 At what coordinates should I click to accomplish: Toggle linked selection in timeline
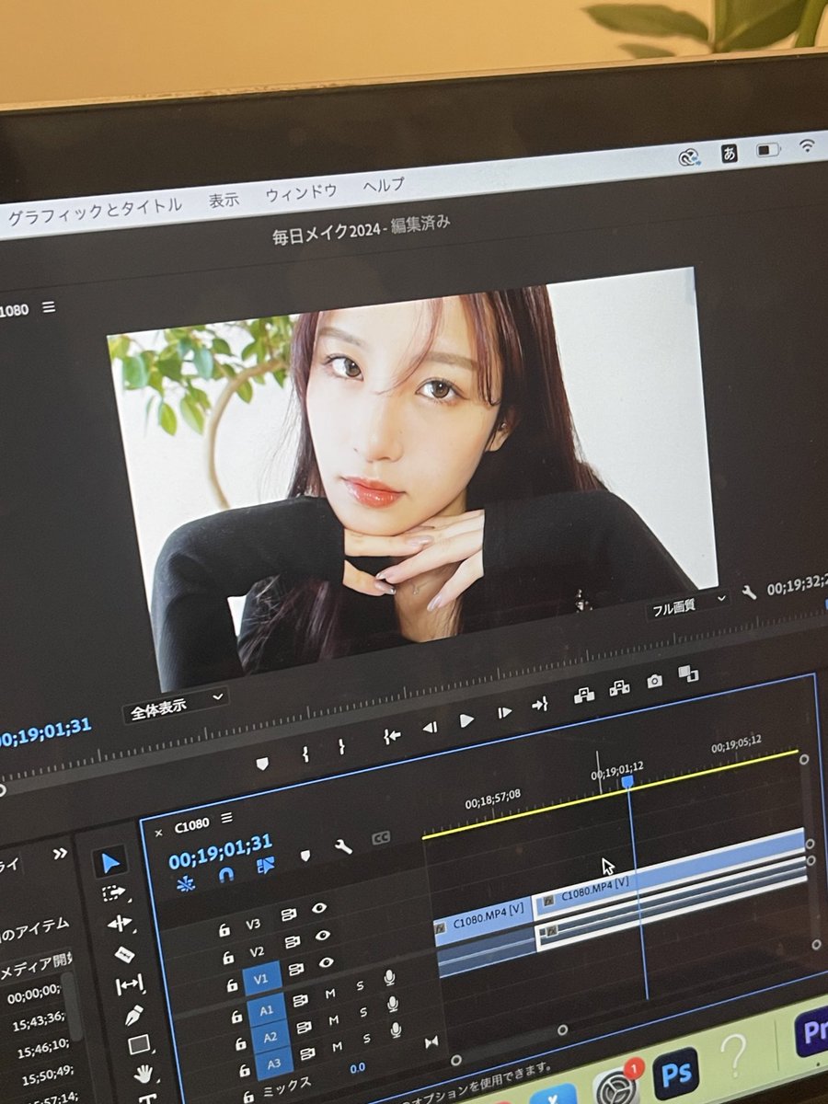[x=266, y=865]
